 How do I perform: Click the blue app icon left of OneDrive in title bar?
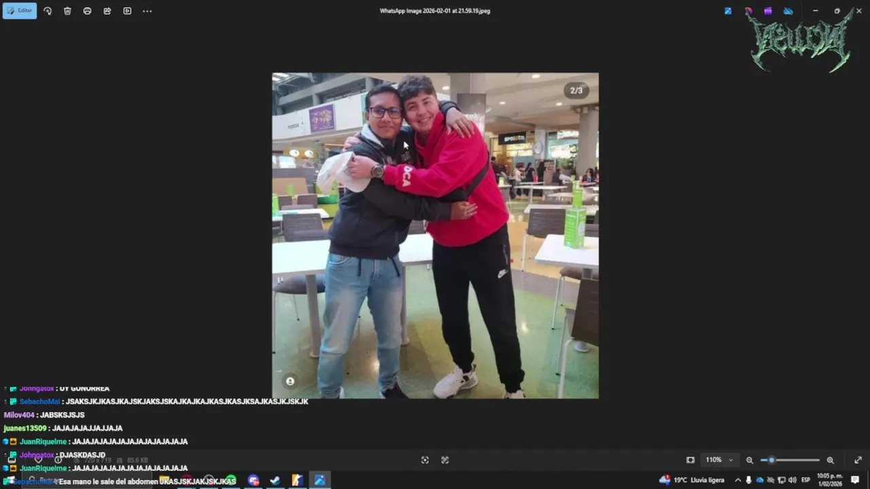[x=728, y=11]
